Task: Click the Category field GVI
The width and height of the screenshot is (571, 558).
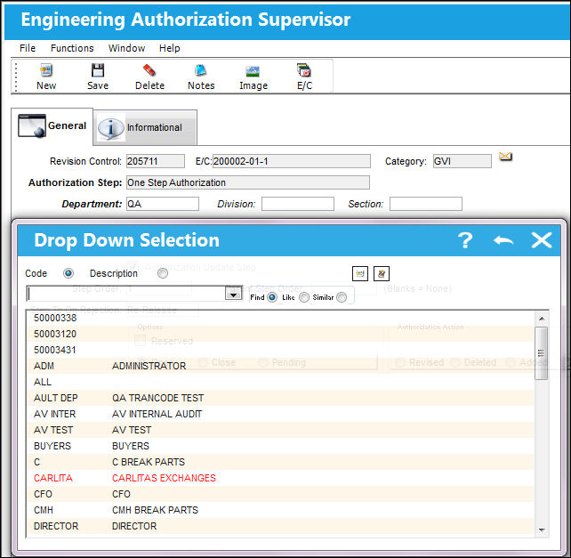Action: pos(462,161)
